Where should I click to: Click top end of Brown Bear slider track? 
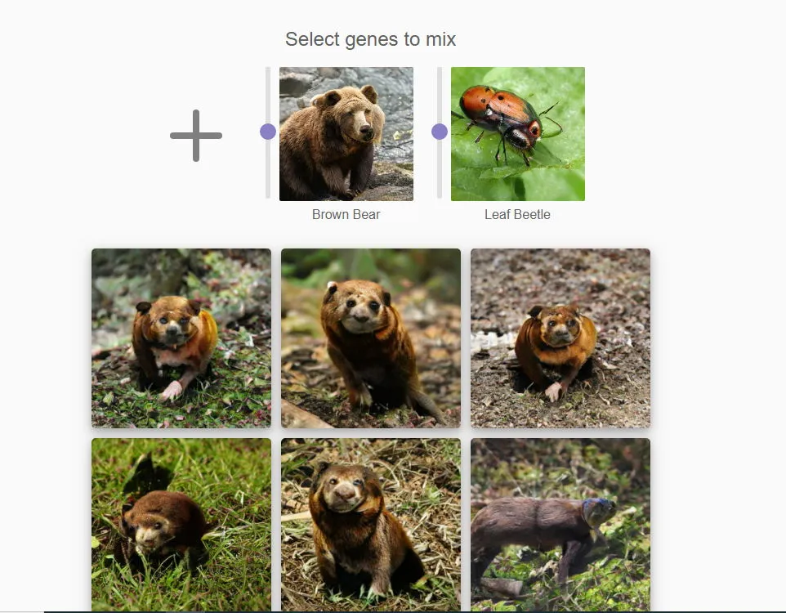coord(268,69)
